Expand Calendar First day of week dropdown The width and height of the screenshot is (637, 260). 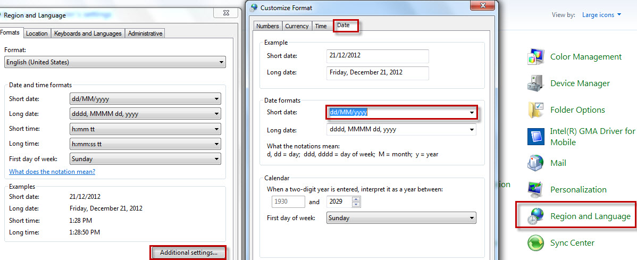pos(401,218)
